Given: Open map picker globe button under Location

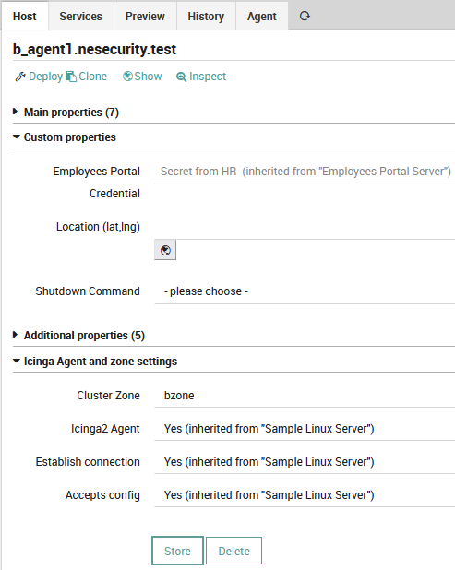Looking at the screenshot, I should tap(165, 250).
